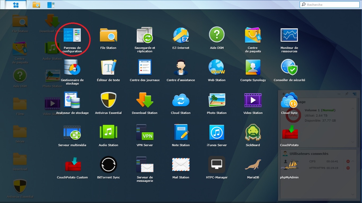Open HTPC-Manager

pos(217,165)
